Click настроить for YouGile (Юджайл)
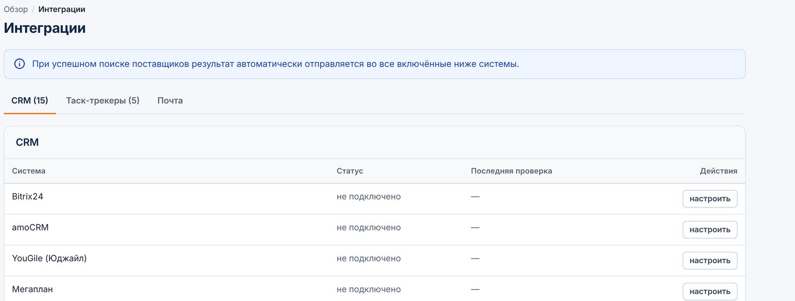 coord(710,260)
